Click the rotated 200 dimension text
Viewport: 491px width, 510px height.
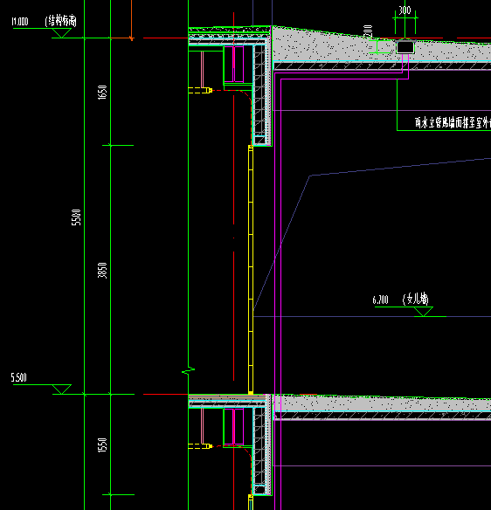point(369,31)
